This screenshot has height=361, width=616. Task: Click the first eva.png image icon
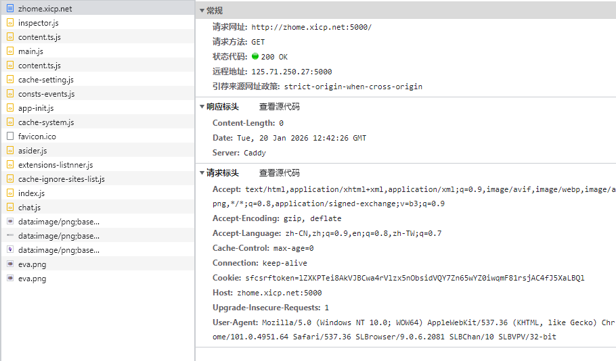point(9,264)
